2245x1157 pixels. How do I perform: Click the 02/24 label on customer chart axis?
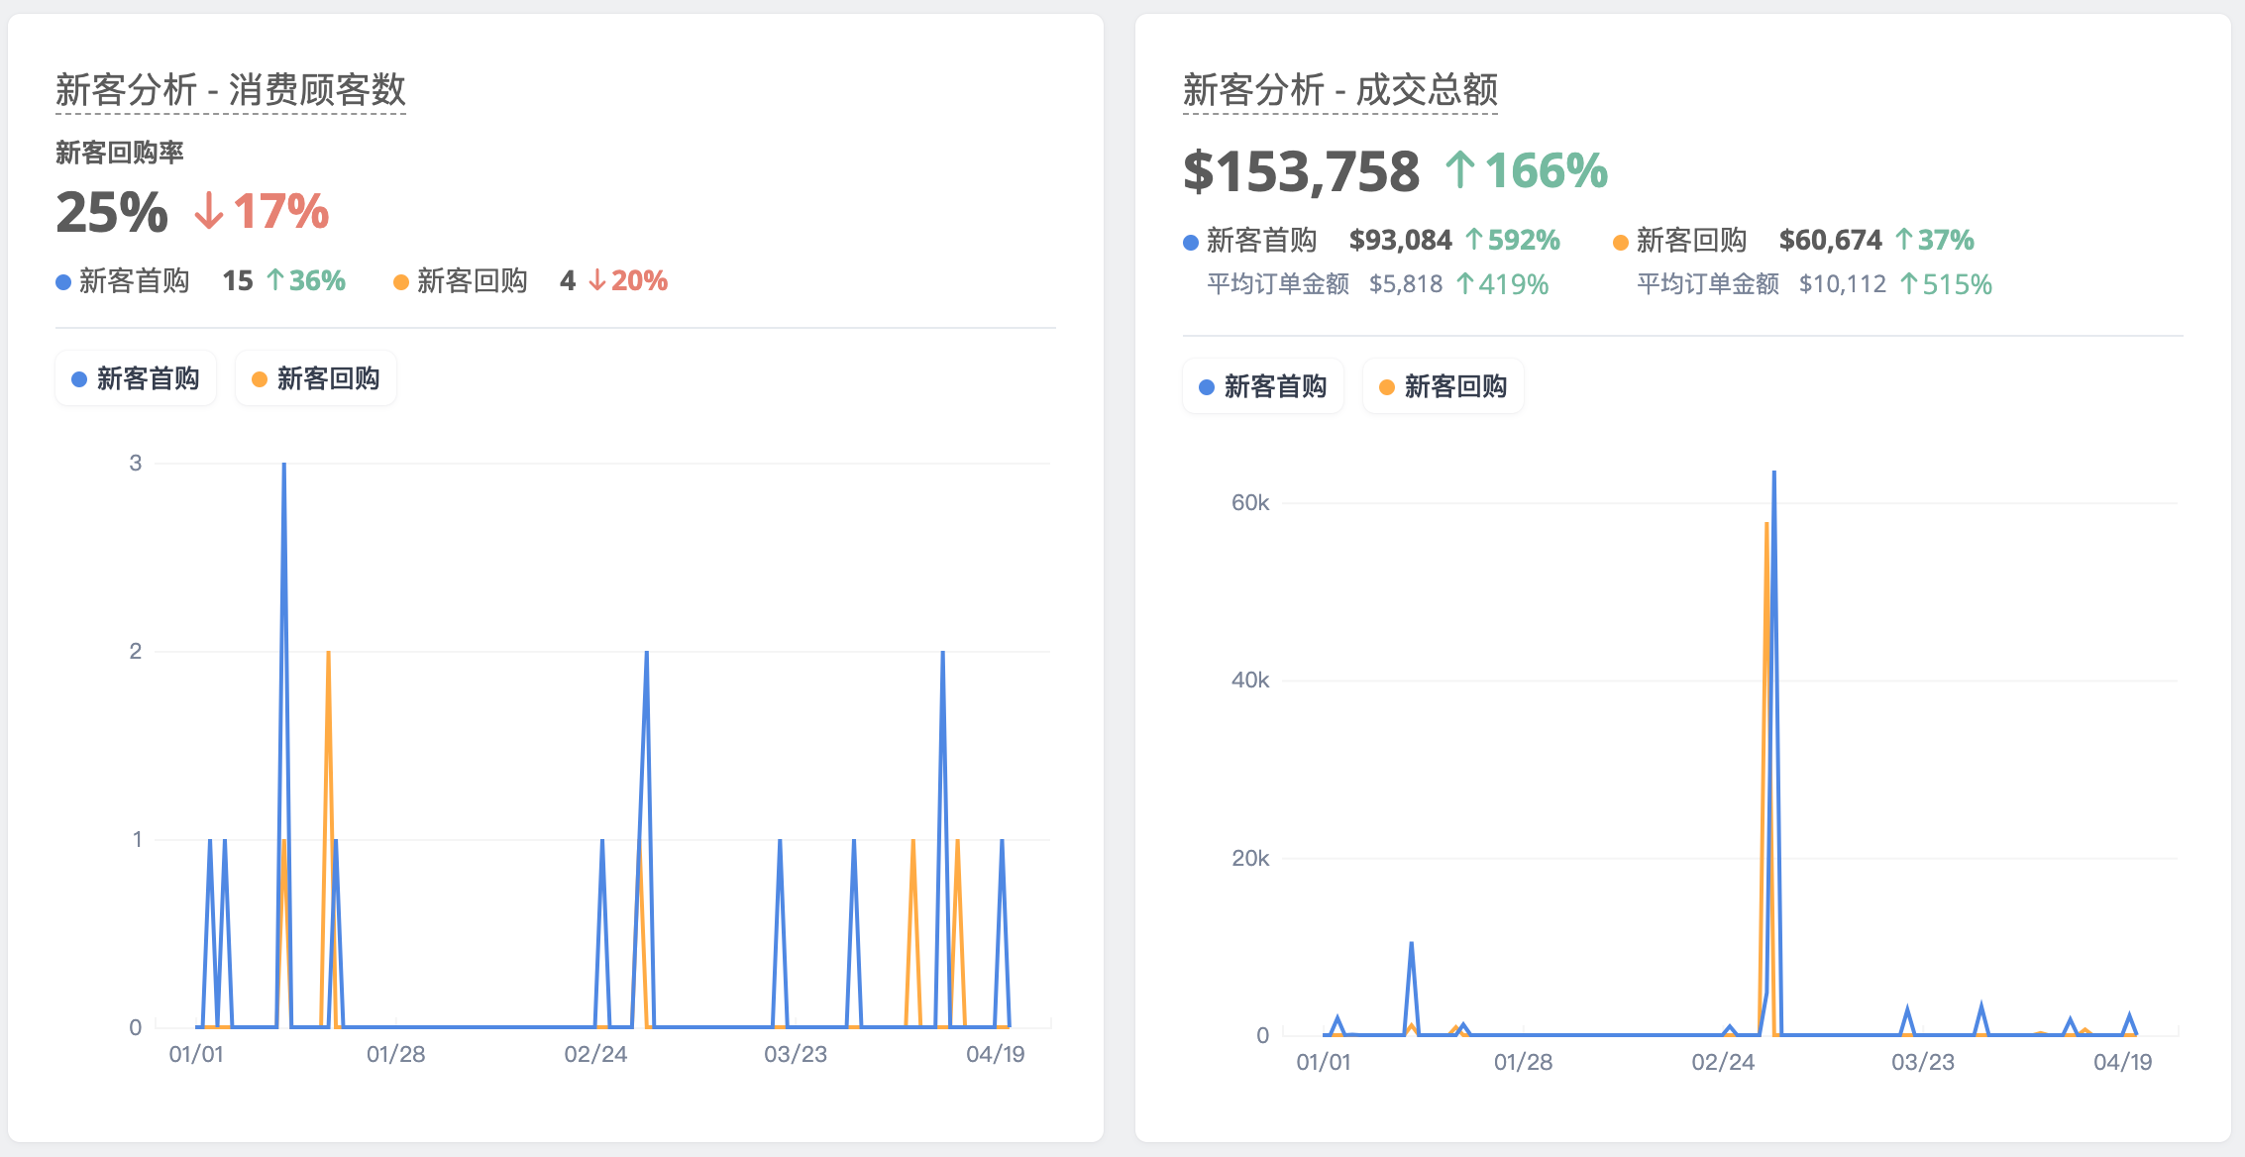pos(595,1054)
